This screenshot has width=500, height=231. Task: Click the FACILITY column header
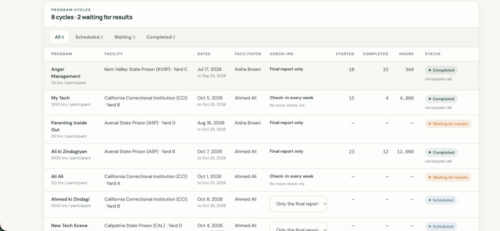[x=114, y=54]
